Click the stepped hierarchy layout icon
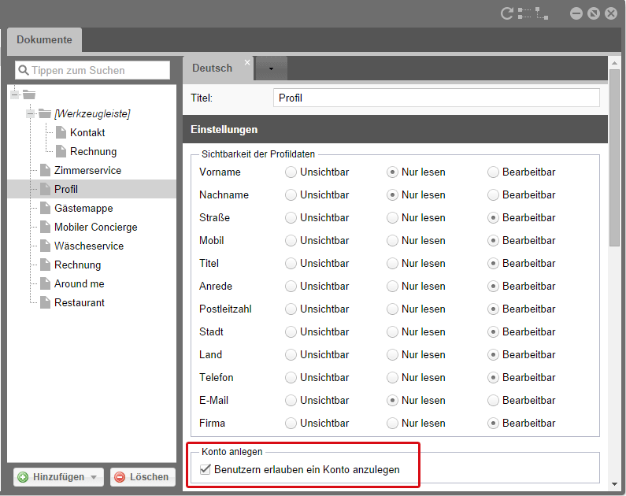 (x=543, y=13)
